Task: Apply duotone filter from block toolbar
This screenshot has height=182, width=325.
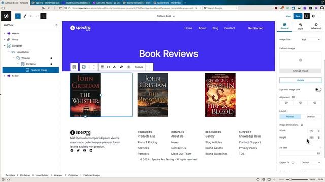Action: point(114,67)
